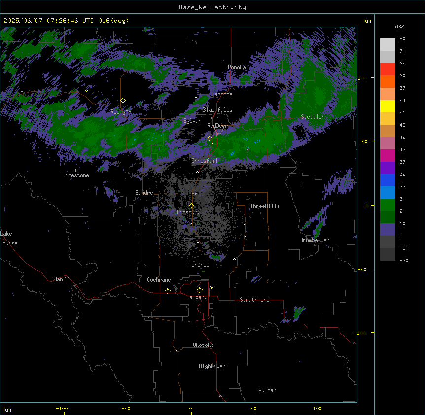Click the Cochrane label
425x415 pixels.
pos(159,280)
